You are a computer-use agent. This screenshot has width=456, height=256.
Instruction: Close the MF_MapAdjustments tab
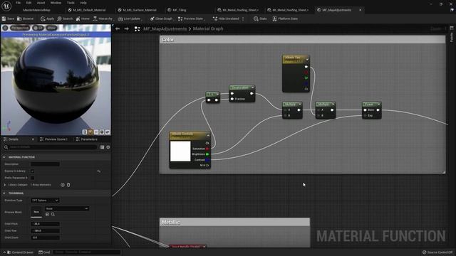[361, 10]
